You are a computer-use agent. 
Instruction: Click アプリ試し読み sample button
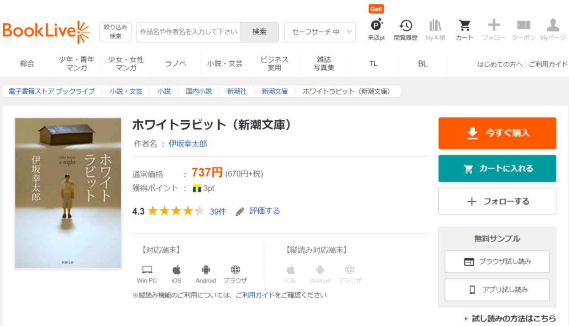click(x=497, y=290)
